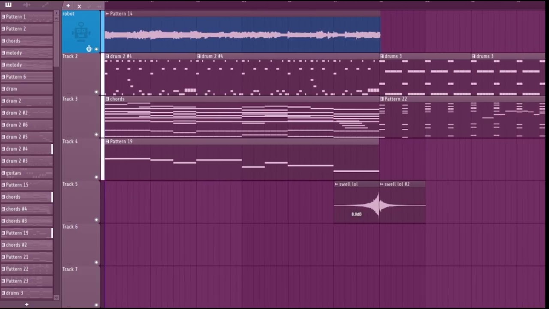Image resolution: width=549 pixels, height=309 pixels.
Task: Select the drum 2 pattern in the list
Action: [27, 101]
